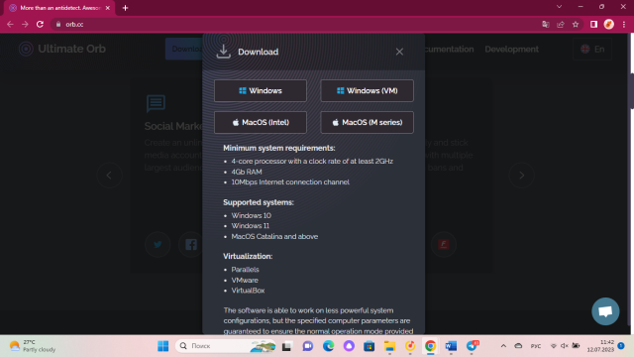634x357 pixels.
Task: Open the Documentation menu item
Action: click(449, 49)
